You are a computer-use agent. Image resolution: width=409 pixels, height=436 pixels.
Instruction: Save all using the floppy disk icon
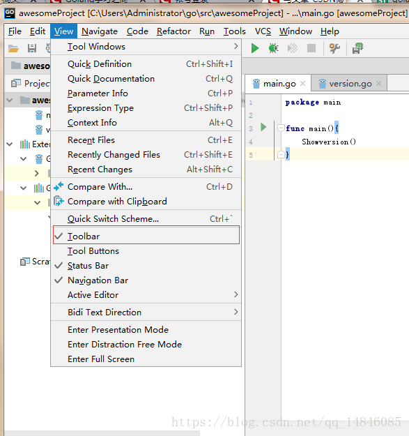32,48
